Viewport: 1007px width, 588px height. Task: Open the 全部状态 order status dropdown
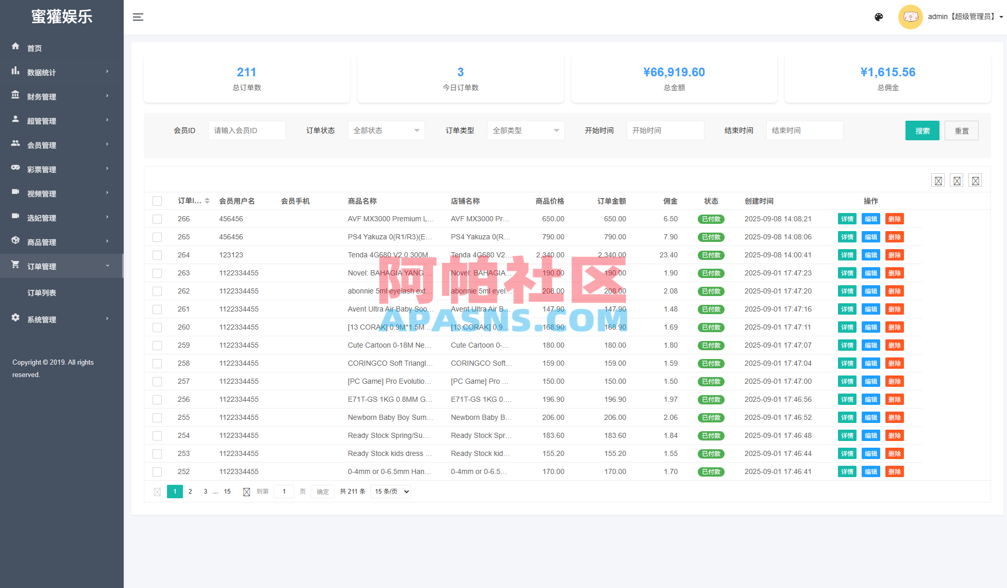point(386,130)
